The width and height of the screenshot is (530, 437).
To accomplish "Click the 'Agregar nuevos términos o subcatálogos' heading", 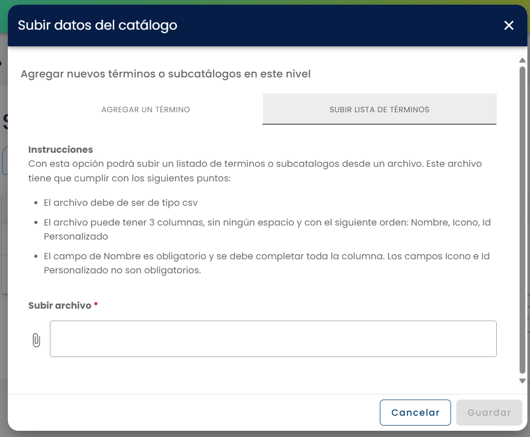I will (166, 74).
